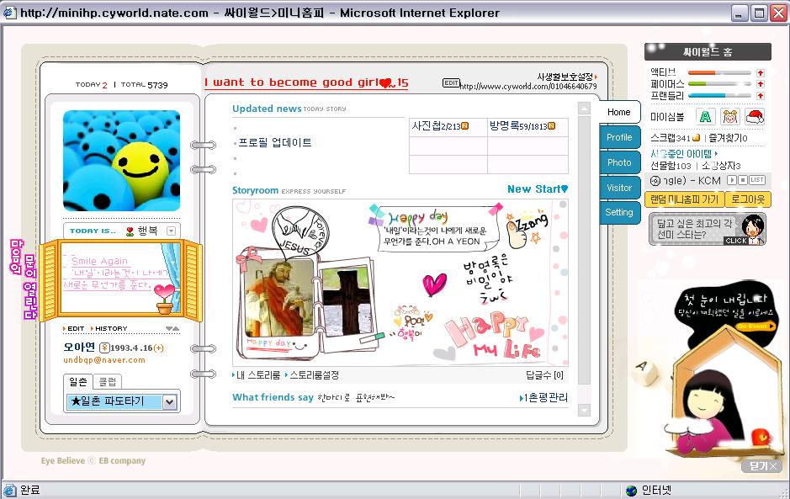
Task: Click the 프랜들리 red up-arrow icon
Action: [761, 96]
